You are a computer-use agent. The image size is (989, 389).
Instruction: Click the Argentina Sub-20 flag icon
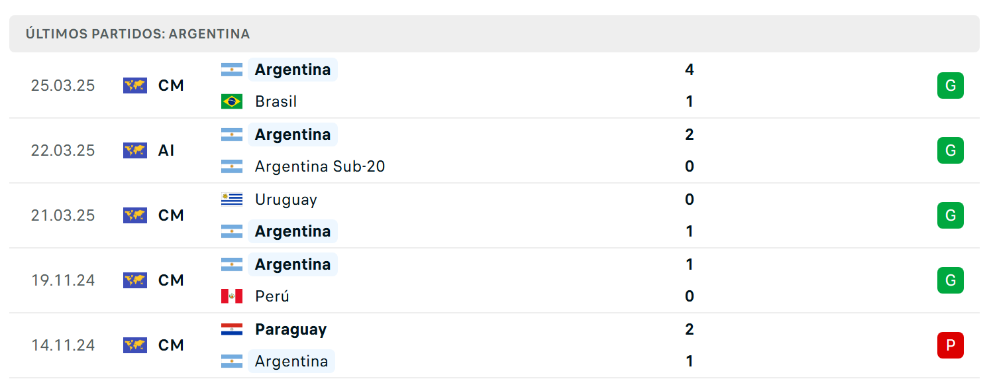pyautogui.click(x=232, y=166)
